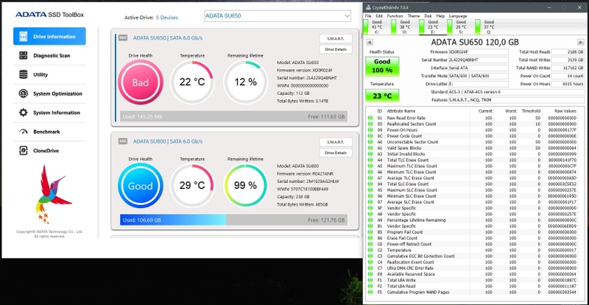Select drive S: 26 °C status icon
This screenshot has width=589, height=305.
click(450, 27)
